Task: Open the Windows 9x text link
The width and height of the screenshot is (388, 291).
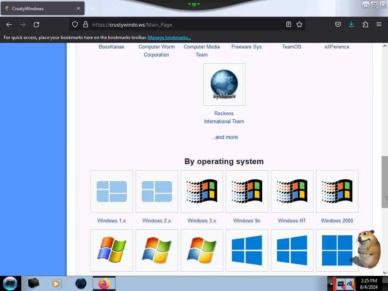Action: tap(247, 221)
